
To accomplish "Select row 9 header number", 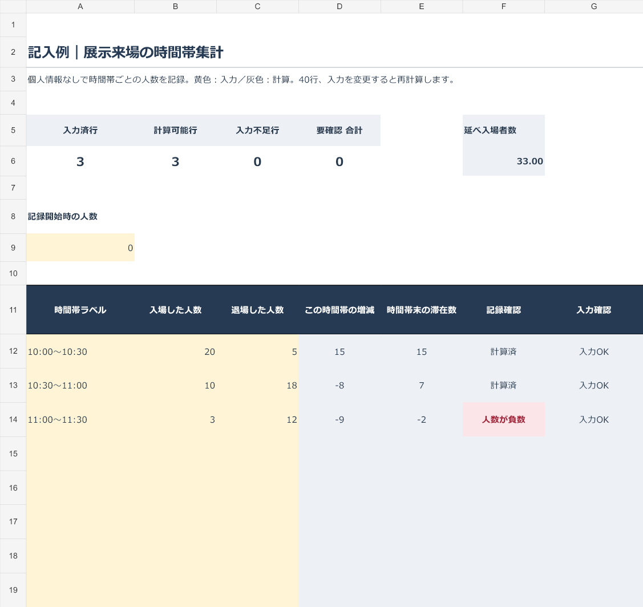I will point(13,248).
